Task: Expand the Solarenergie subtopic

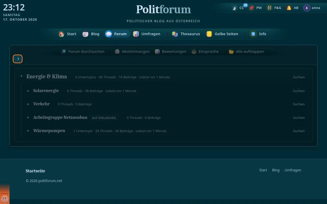Action: (28, 91)
